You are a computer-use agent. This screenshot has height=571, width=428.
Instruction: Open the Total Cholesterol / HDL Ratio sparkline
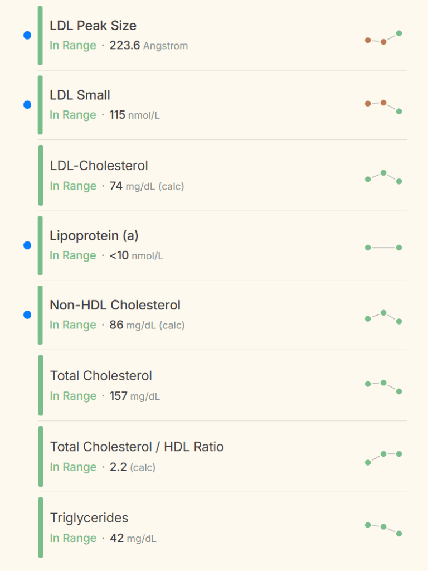point(383,457)
